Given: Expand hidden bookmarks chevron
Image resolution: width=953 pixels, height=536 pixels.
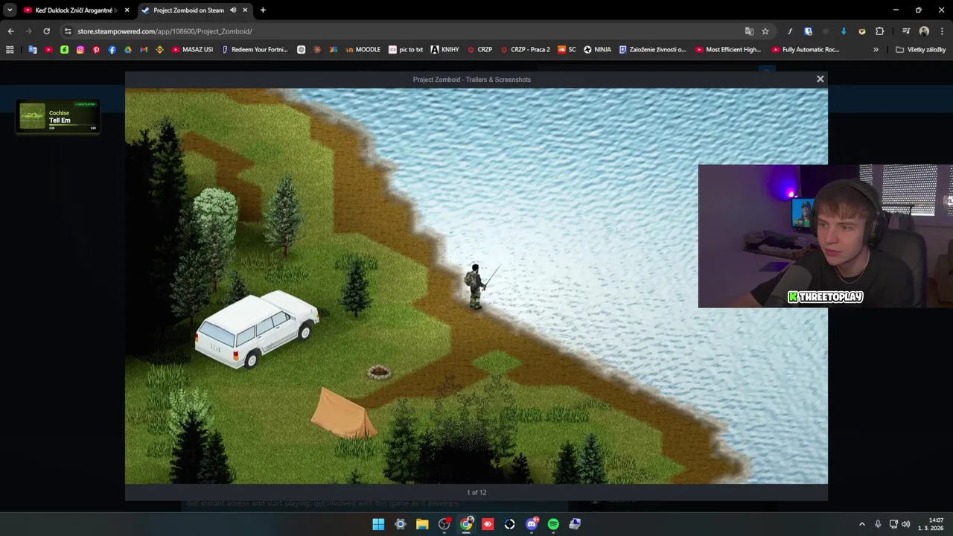Looking at the screenshot, I should pos(876,50).
